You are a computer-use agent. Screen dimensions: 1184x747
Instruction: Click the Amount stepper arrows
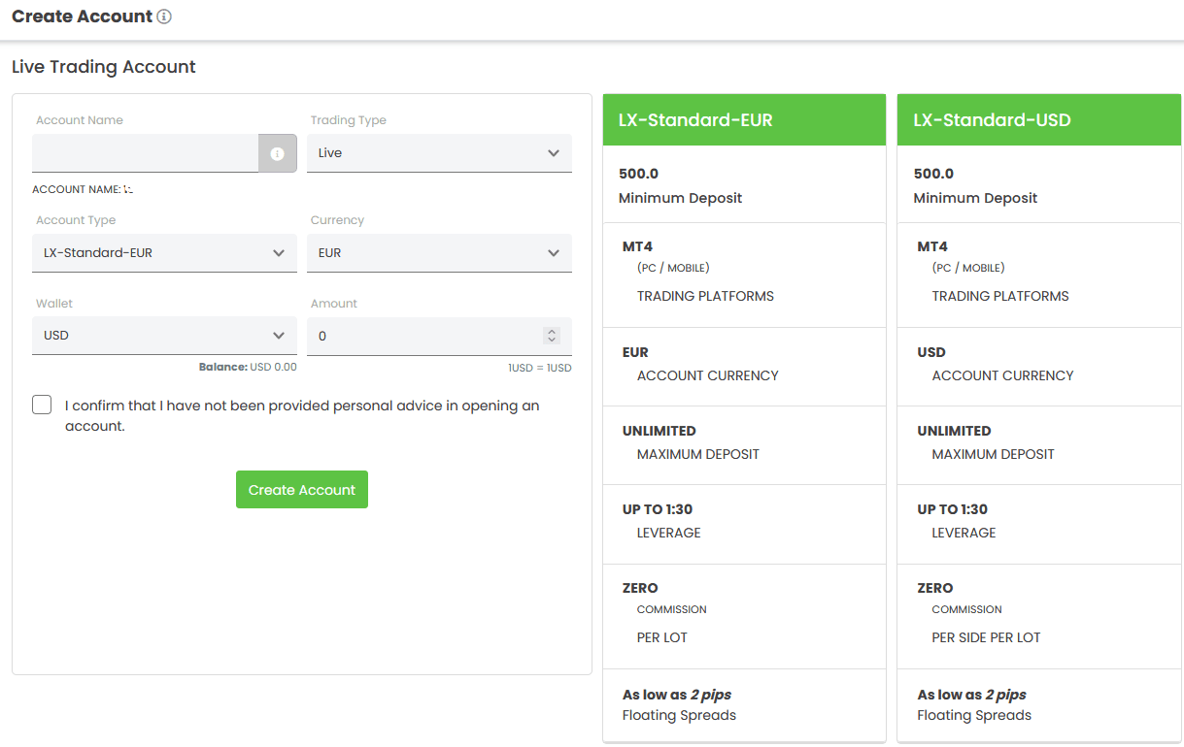coord(552,336)
